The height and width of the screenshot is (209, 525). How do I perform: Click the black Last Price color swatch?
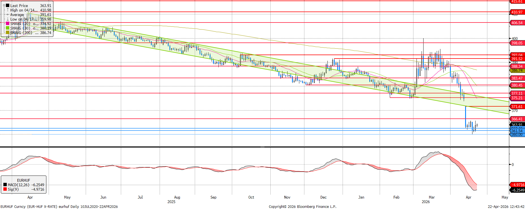point(8,6)
